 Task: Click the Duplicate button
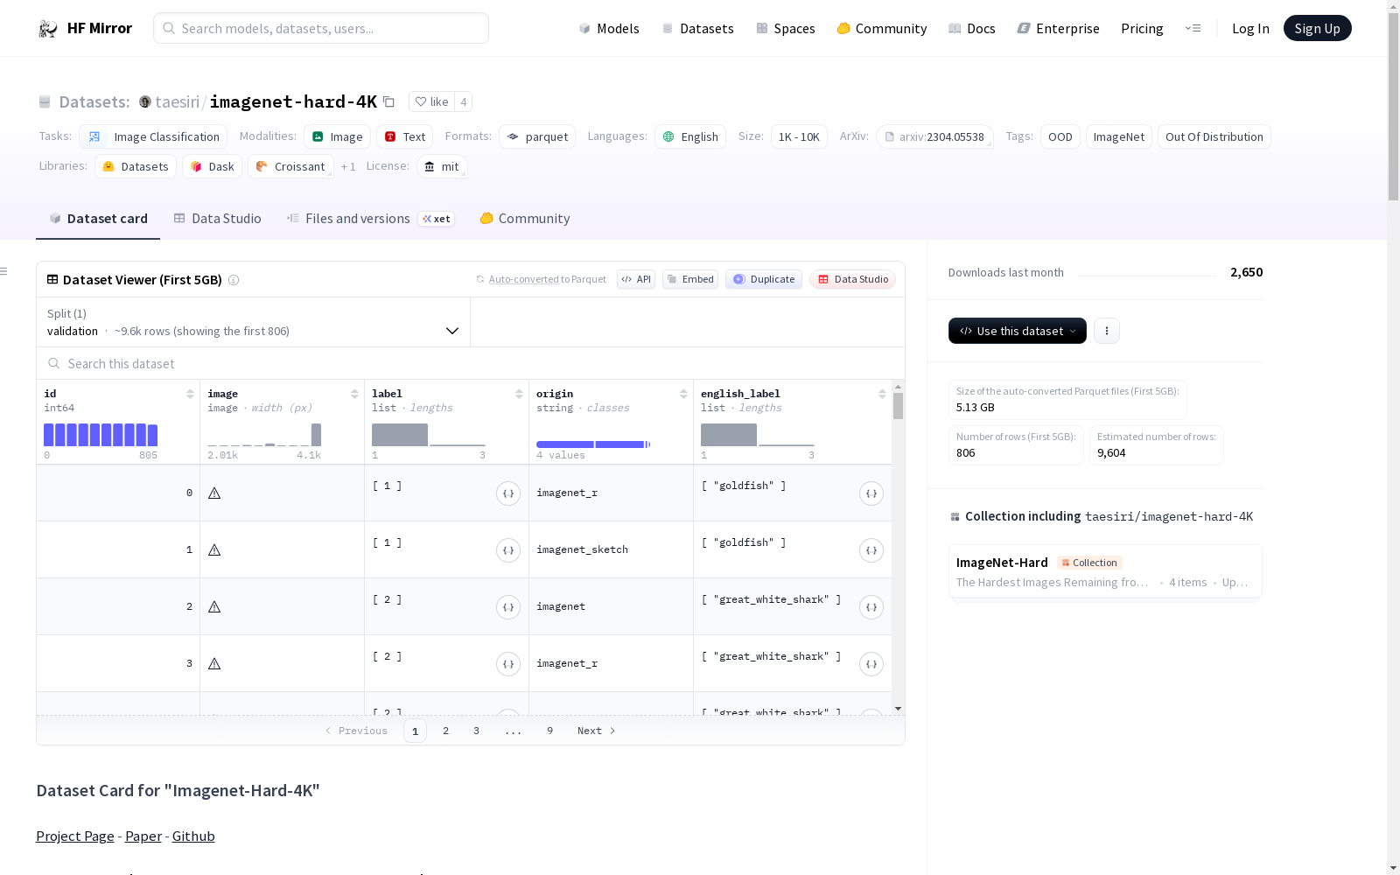pos(764,280)
